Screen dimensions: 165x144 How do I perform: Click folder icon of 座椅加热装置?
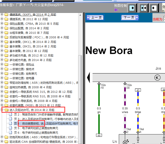(x=6, y=87)
